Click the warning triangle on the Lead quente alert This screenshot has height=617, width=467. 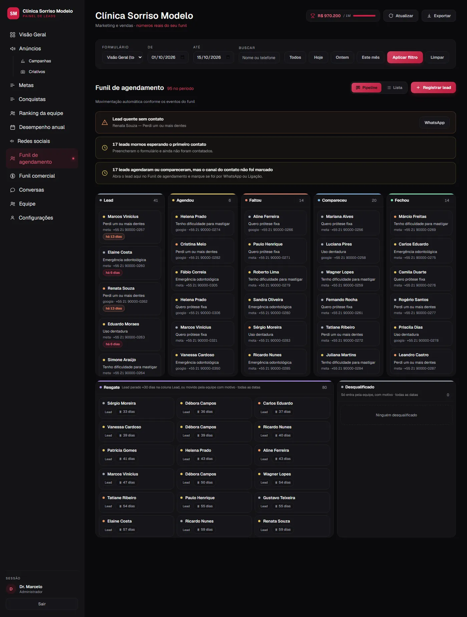click(x=105, y=122)
